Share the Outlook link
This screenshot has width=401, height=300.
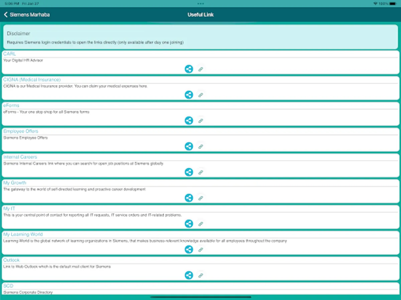(189, 275)
